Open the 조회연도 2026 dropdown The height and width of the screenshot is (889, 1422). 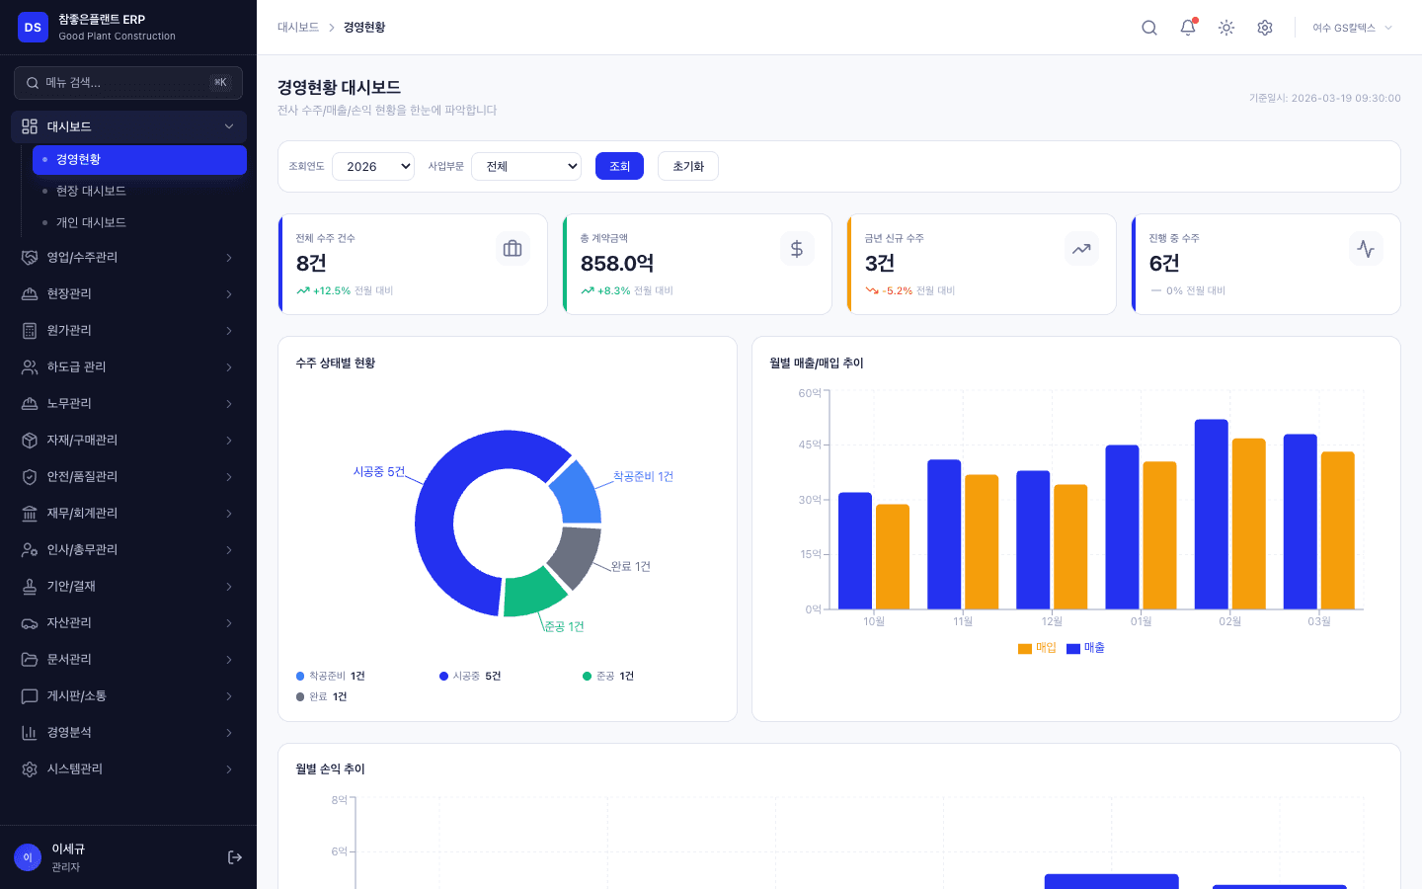pyautogui.click(x=373, y=166)
